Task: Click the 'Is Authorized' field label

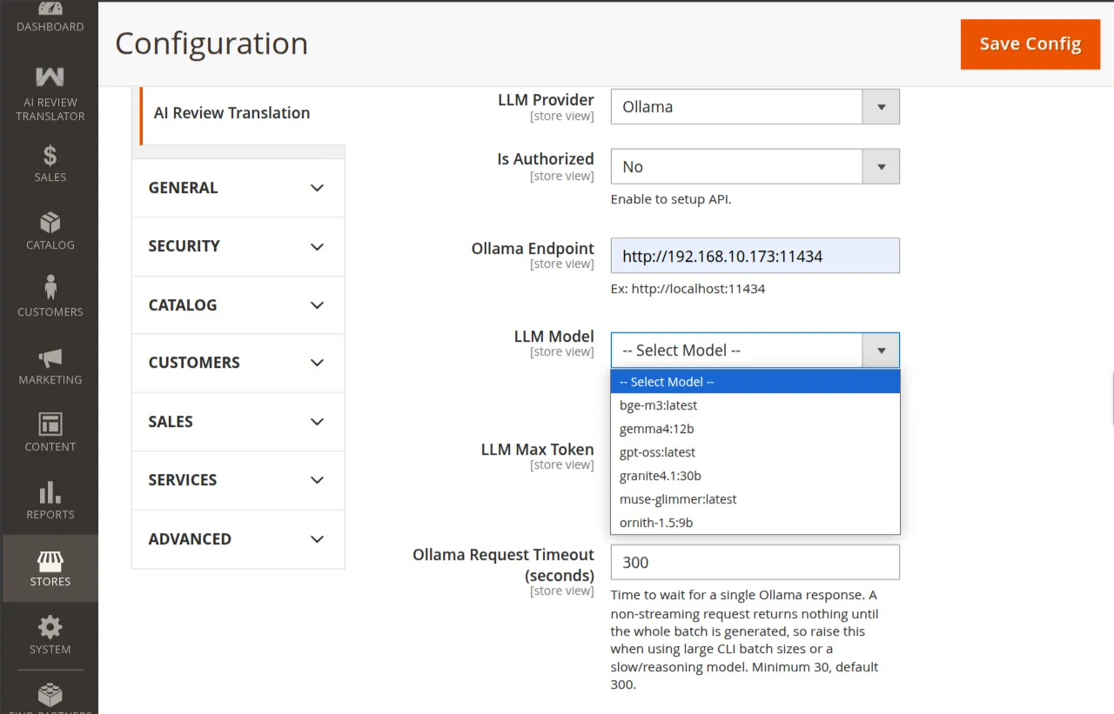Action: tap(546, 159)
